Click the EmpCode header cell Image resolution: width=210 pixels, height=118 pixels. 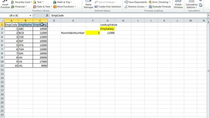pos(11,25)
